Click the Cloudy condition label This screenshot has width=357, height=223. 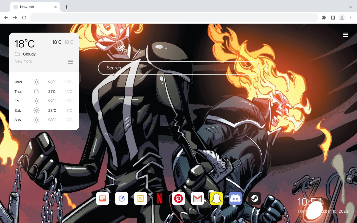[29, 54]
